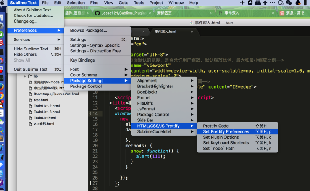Expand the Services submenu arrow
The height and width of the screenshot is (191, 310).
59,40
